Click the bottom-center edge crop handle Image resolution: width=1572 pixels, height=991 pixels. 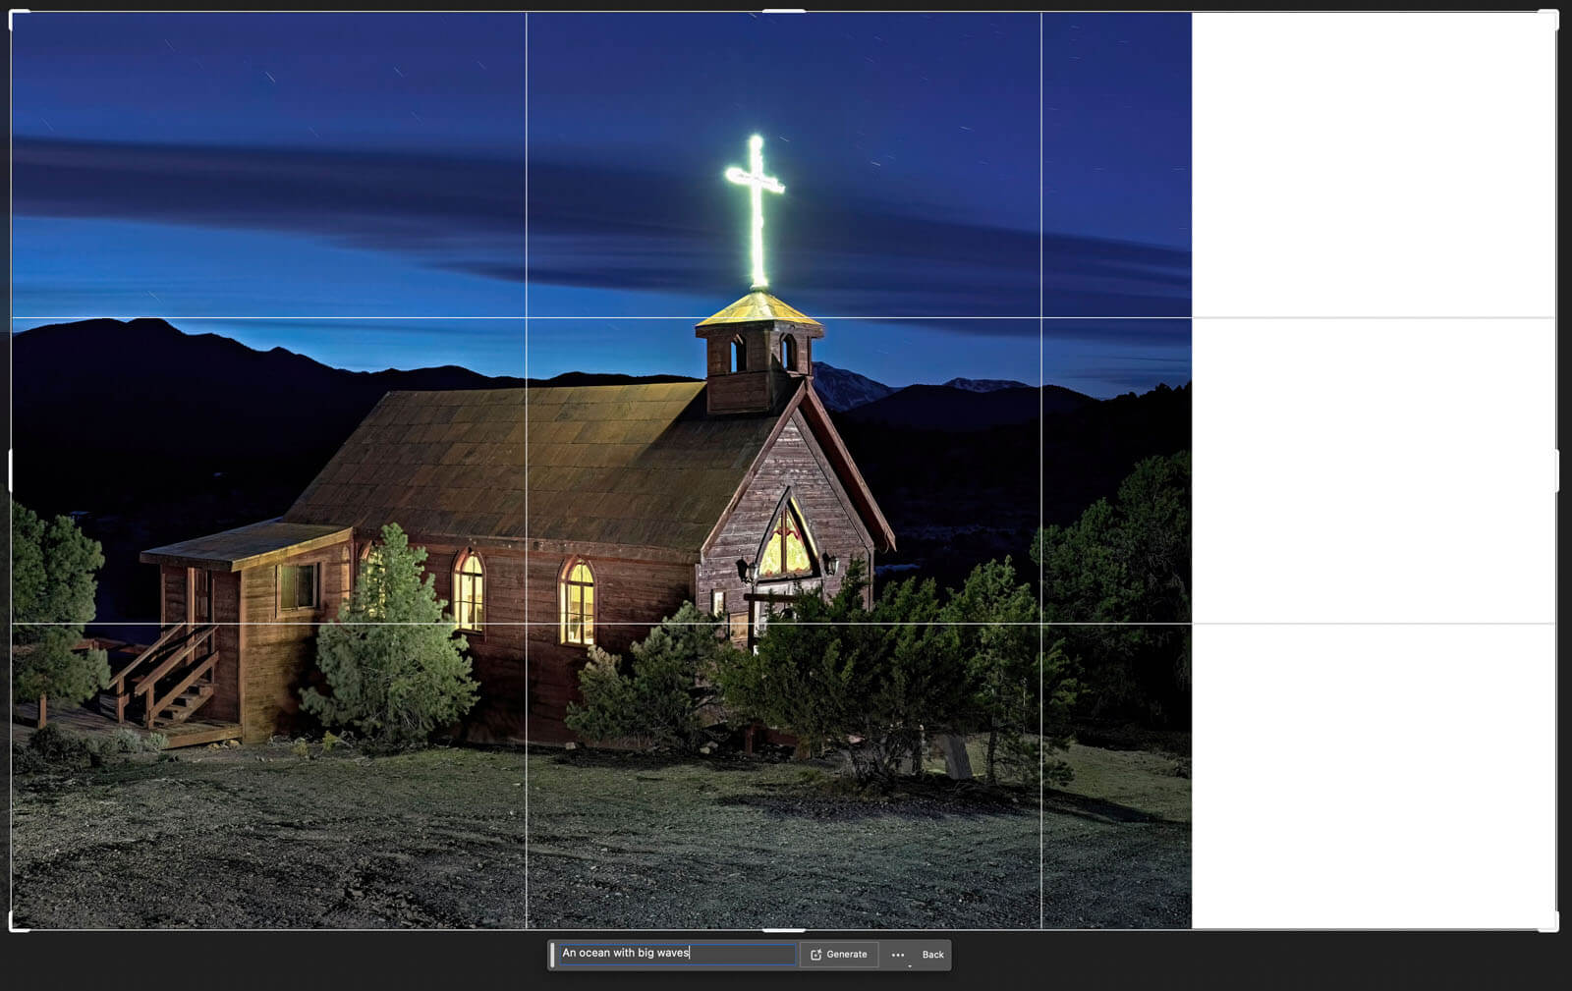(784, 929)
